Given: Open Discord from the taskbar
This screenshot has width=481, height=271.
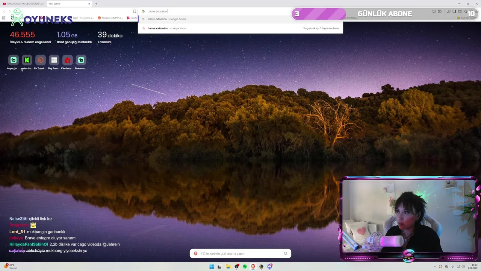Looking at the screenshot, I should tap(269, 266).
